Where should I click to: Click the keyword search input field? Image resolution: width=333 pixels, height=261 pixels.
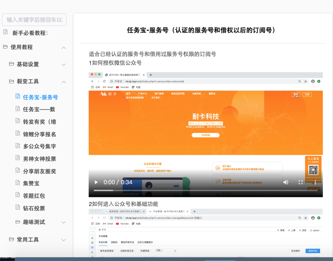(x=34, y=20)
